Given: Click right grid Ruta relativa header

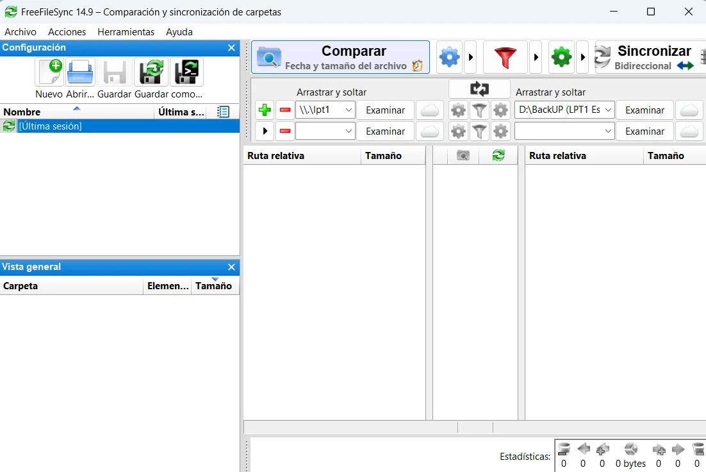Looking at the screenshot, I should [584, 156].
